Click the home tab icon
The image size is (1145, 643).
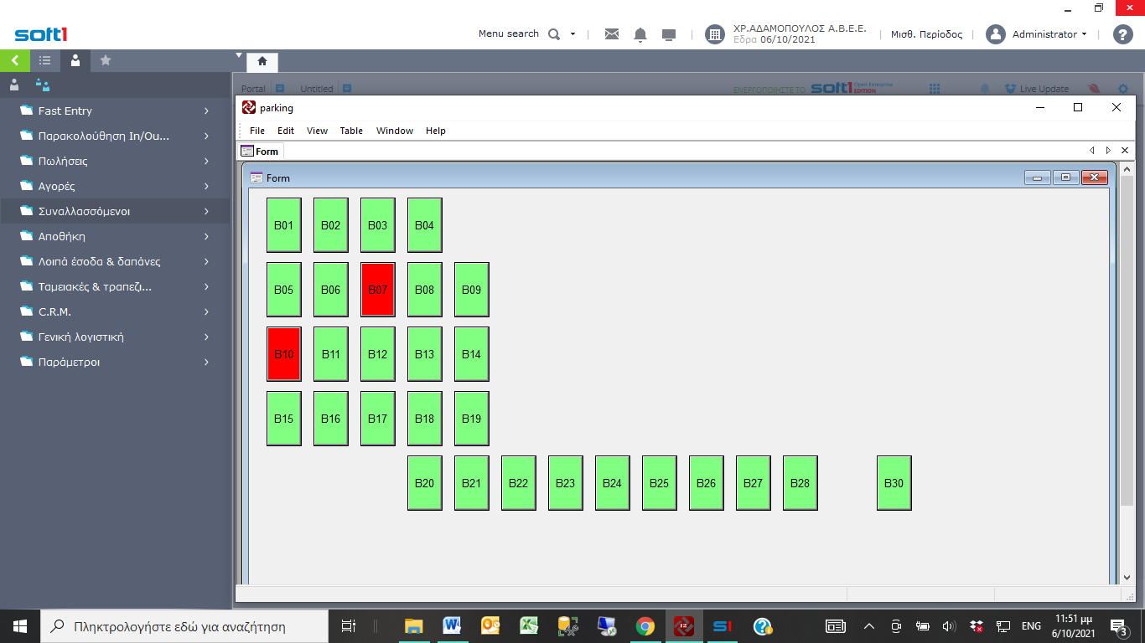pos(262,61)
